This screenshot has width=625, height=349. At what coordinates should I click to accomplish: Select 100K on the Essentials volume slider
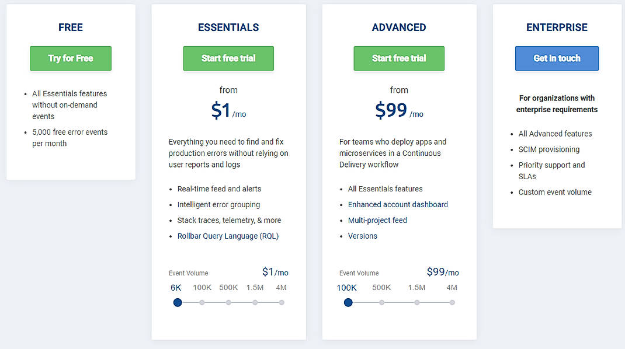(x=202, y=302)
